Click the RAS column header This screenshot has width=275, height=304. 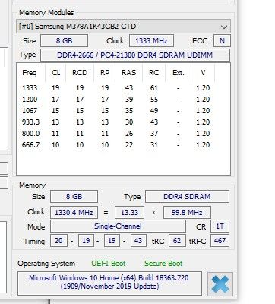click(128, 73)
